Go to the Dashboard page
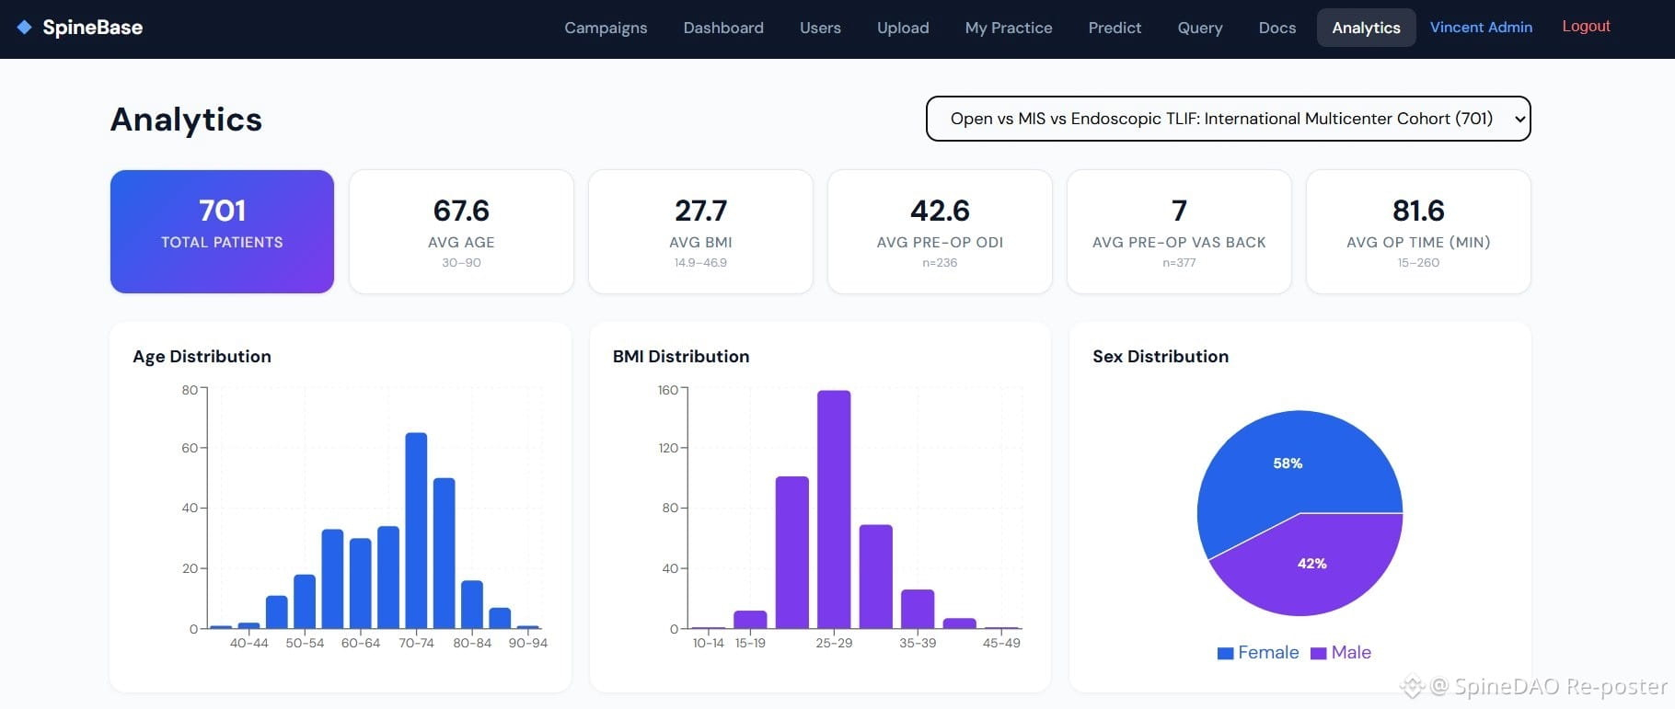1675x709 pixels. (x=723, y=28)
